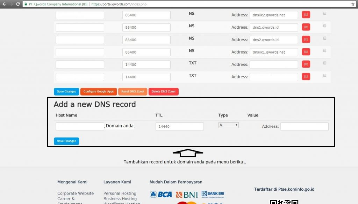Select the checkbox on the first TXT row
This screenshot has height=204, width=358.
(324, 62)
